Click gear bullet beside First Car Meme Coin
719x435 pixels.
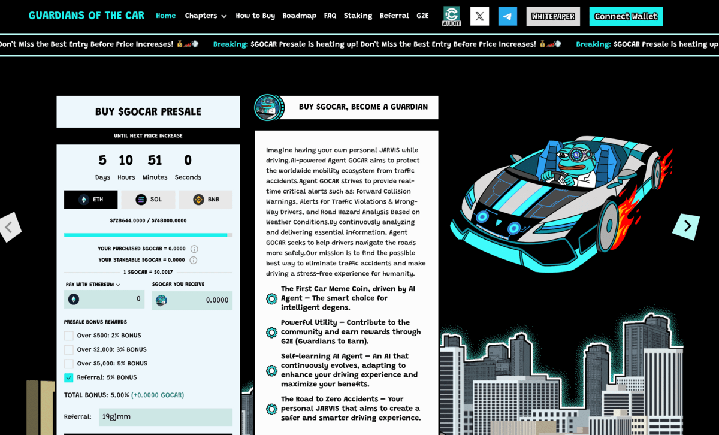[271, 298]
